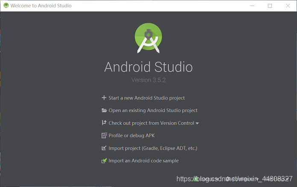Click the Android Studio icon in title bar
Image resolution: width=297 pixels, height=187 pixels.
click(6, 6)
